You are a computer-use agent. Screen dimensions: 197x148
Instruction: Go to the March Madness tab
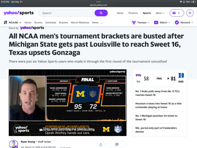(80, 22)
